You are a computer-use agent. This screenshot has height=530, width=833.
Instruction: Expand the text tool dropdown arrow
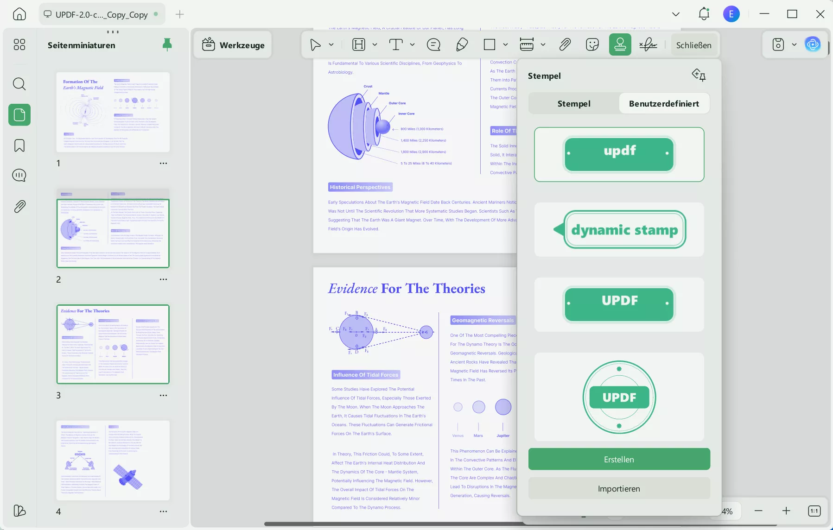[412, 45]
